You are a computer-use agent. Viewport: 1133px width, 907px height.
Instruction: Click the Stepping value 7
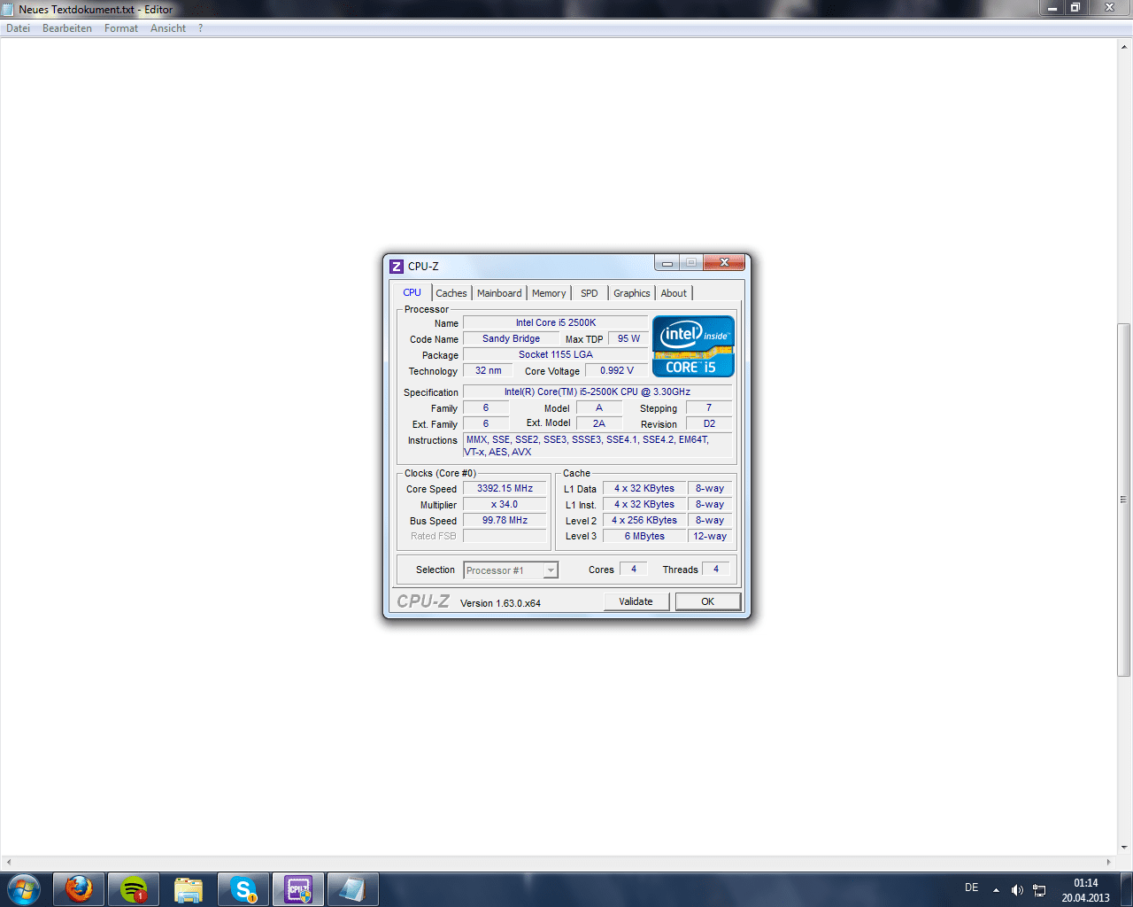(x=709, y=407)
